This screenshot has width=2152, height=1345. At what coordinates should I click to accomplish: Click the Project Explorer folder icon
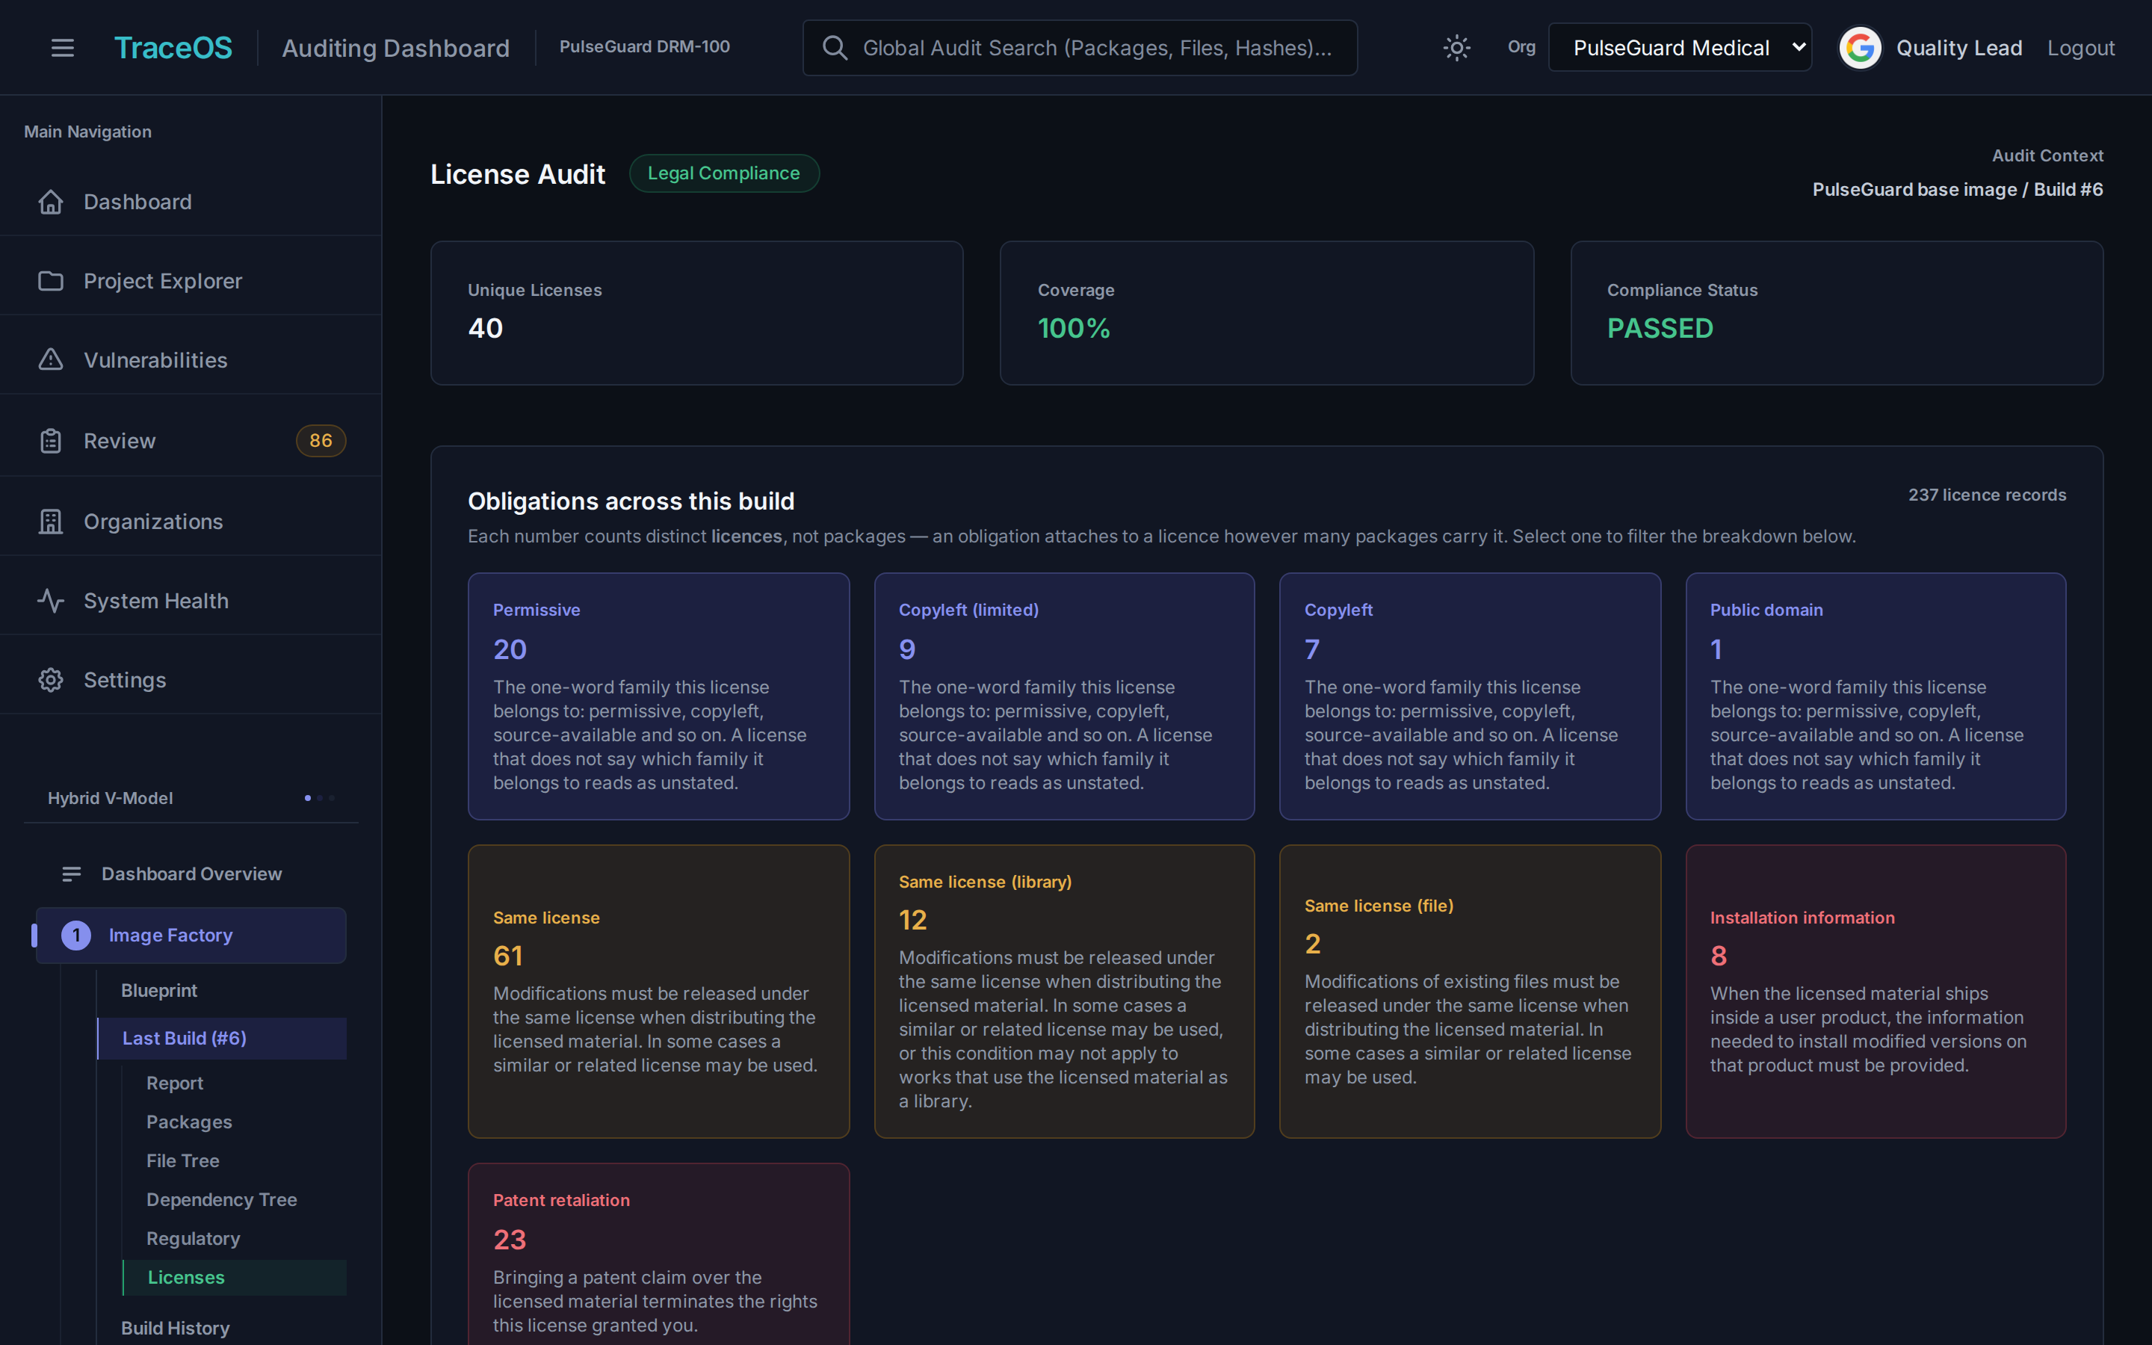click(51, 281)
